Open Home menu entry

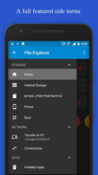click(x=42, y=74)
